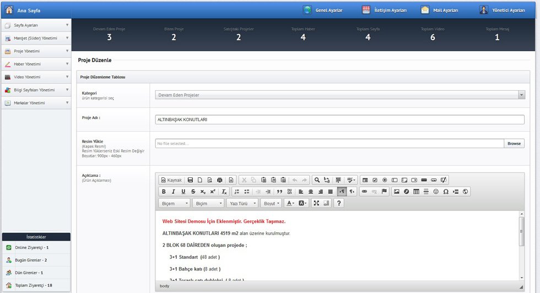Click the form checkbox insert icon
Screen dimensions: 540x293
point(375,180)
